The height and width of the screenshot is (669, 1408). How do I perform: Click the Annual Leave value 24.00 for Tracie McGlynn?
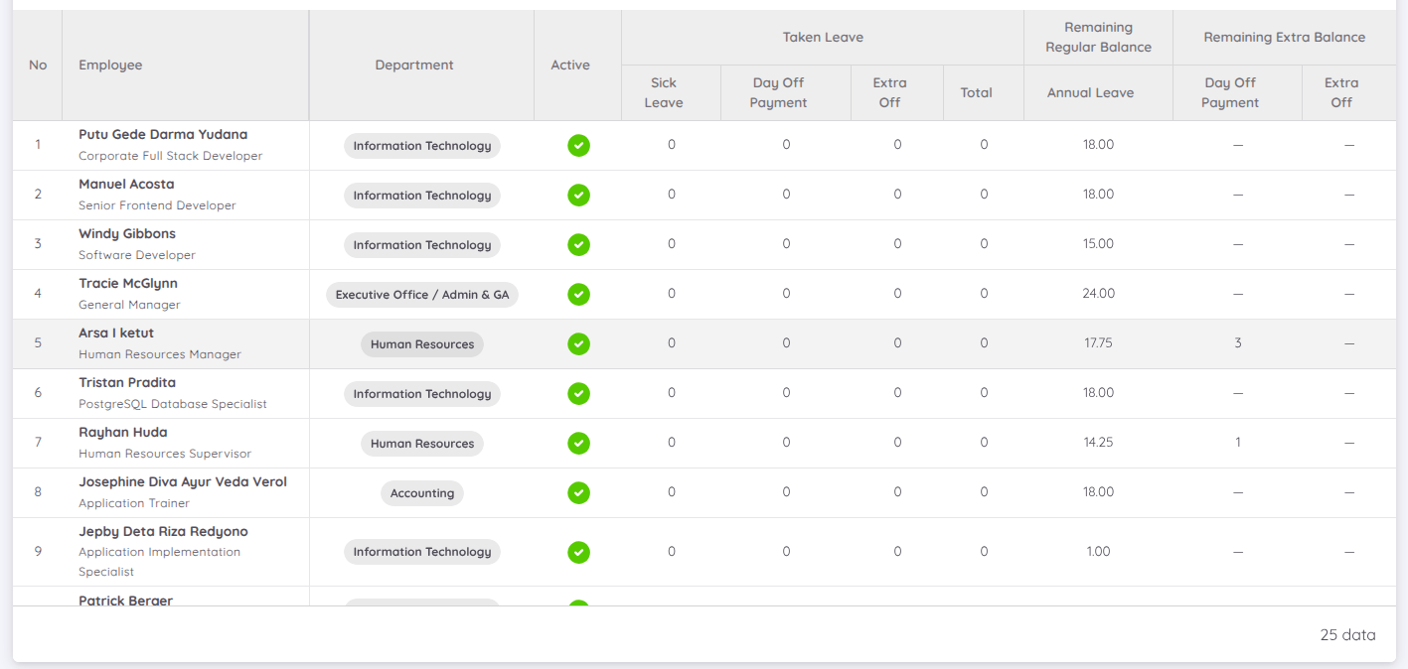point(1097,293)
